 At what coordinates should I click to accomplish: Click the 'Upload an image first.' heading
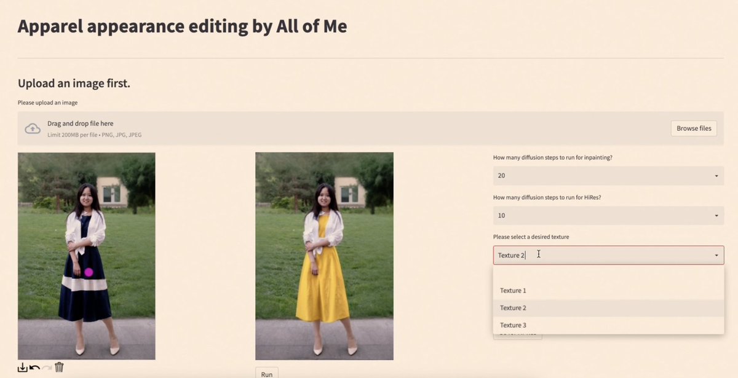coord(74,84)
